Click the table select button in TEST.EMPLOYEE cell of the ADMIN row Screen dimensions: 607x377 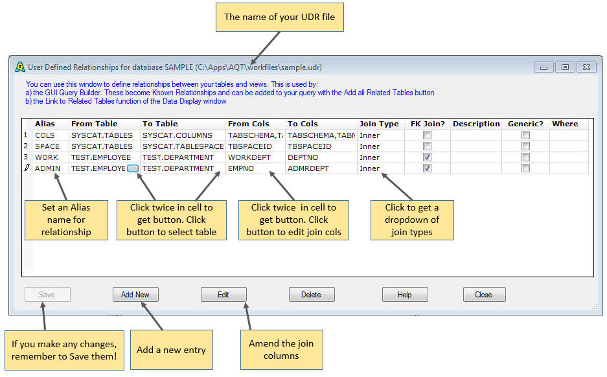click(x=133, y=168)
